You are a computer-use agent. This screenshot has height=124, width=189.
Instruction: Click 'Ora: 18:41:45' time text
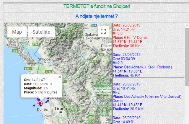tap(124, 88)
